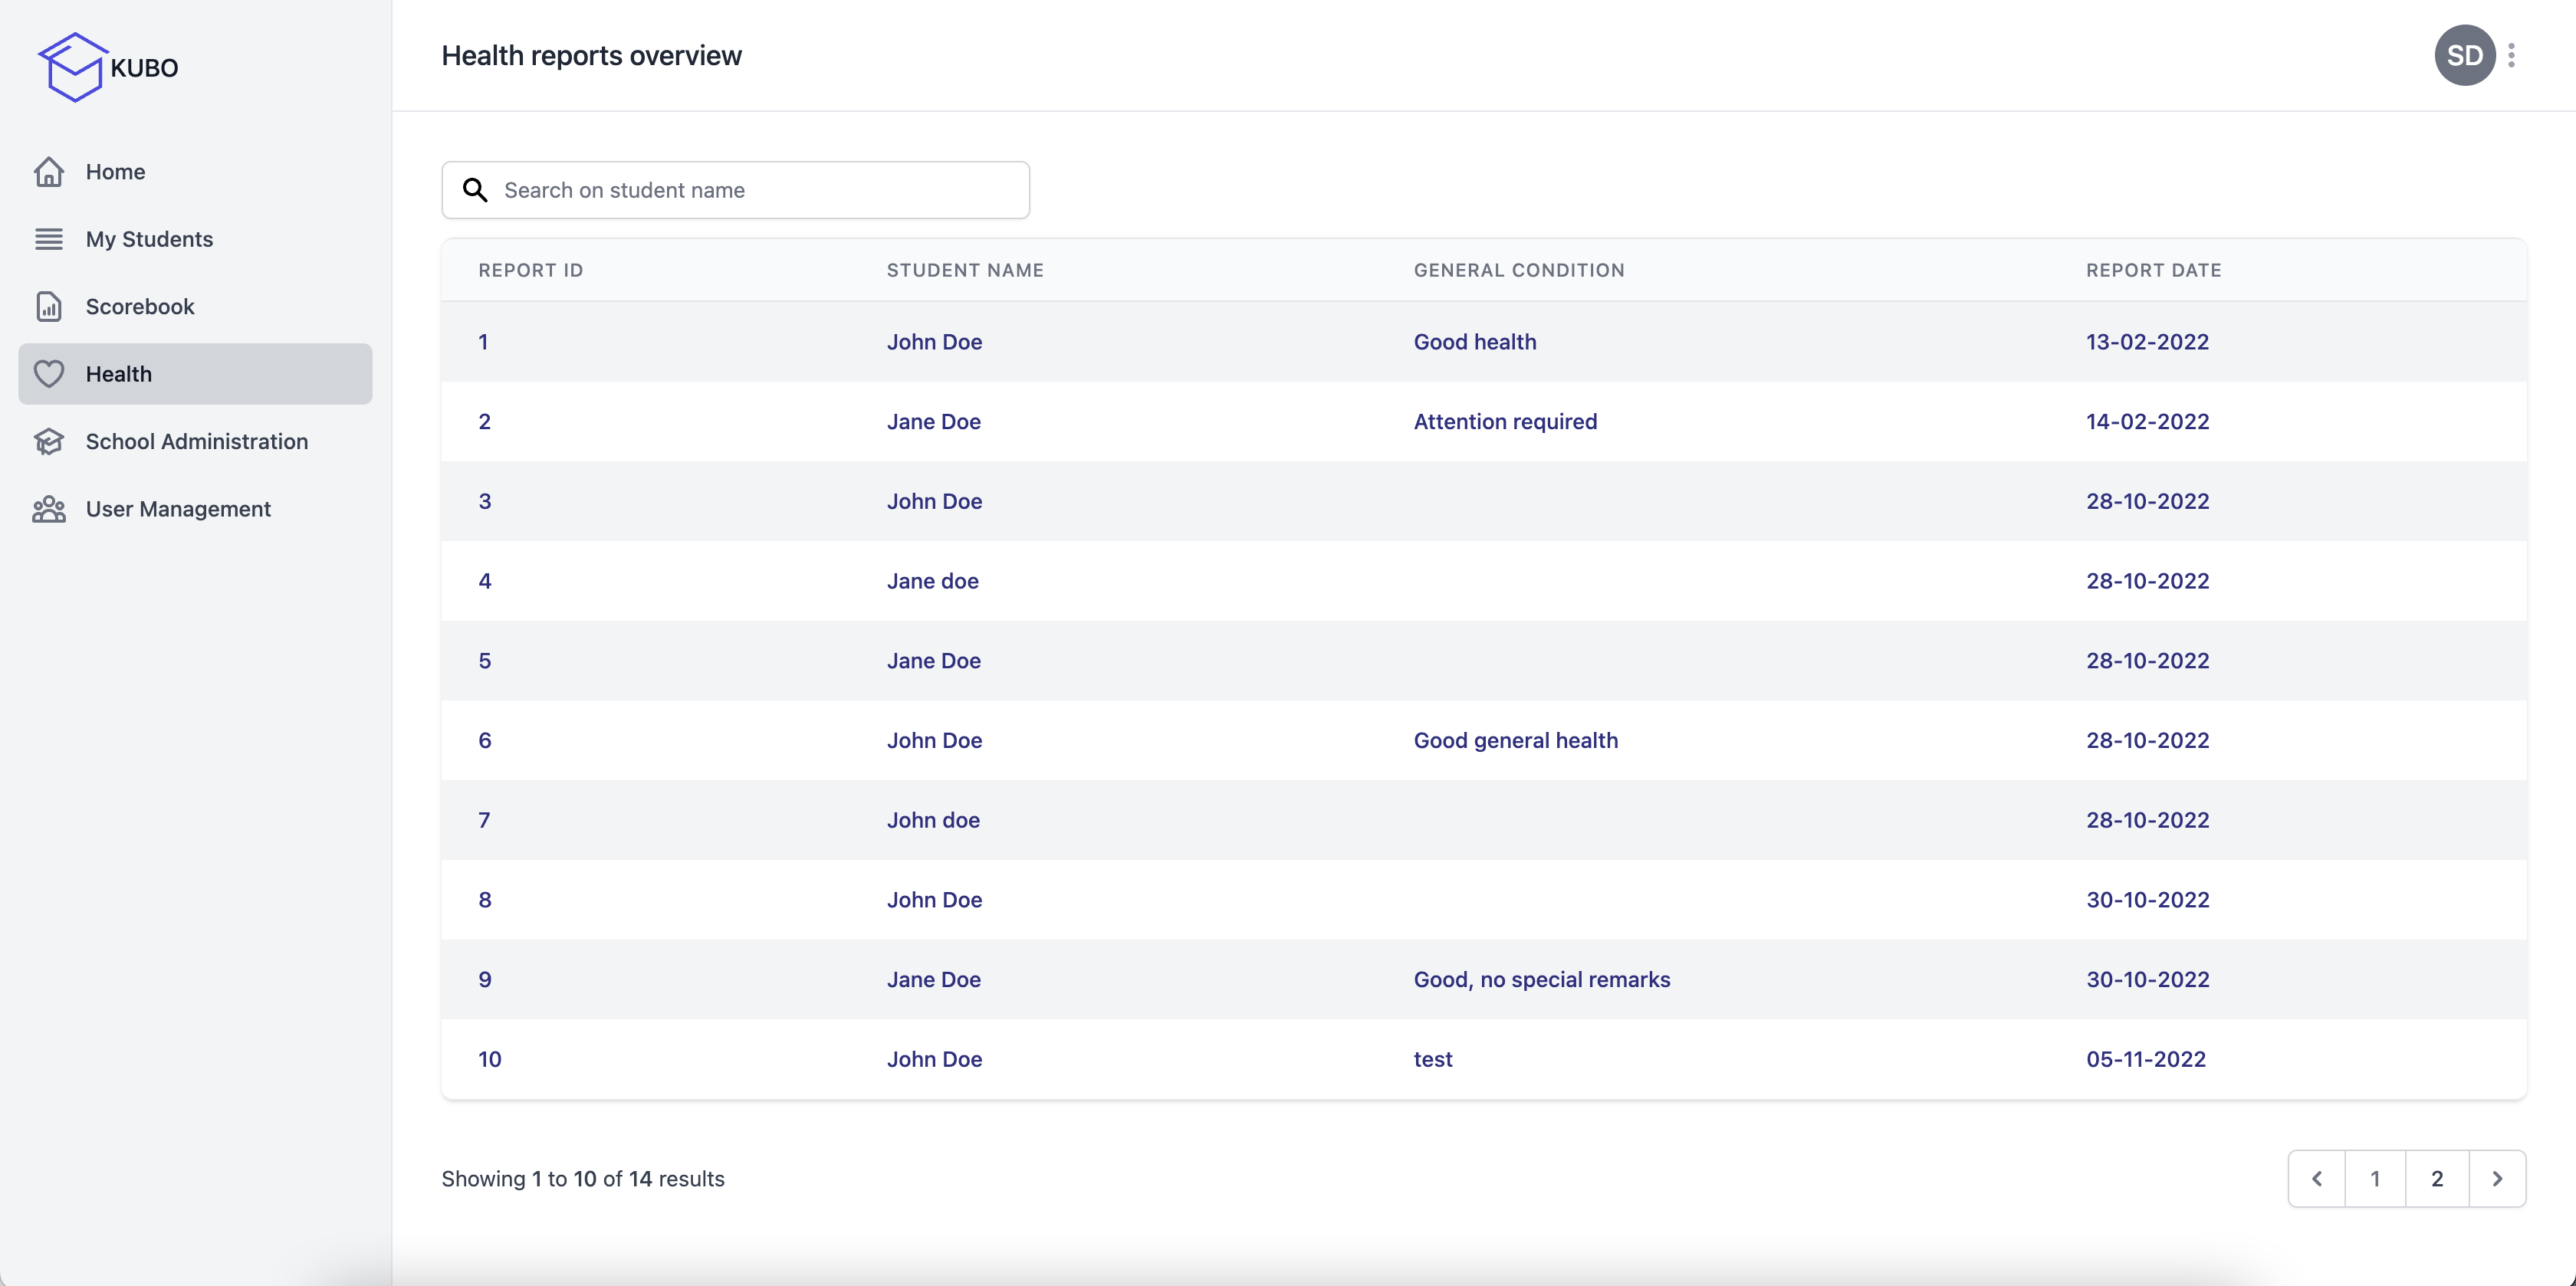Click the REPORT ID column header

530,270
